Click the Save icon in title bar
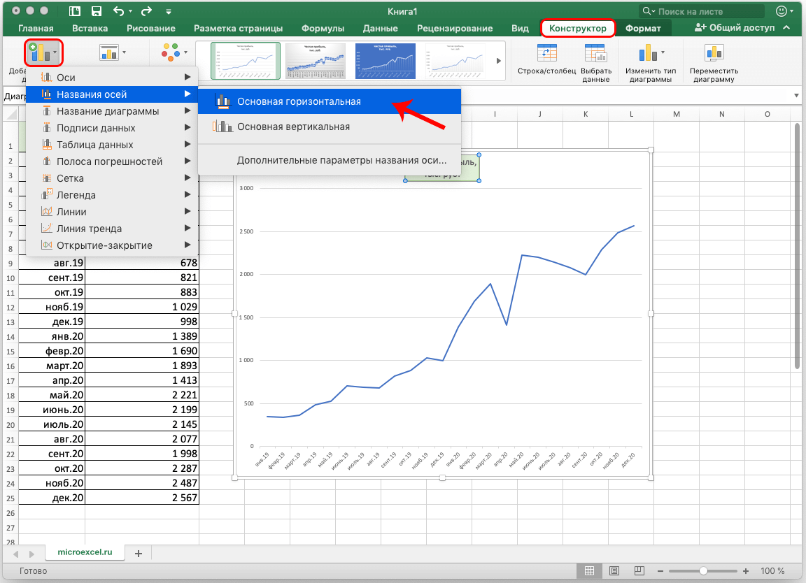 pos(96,10)
